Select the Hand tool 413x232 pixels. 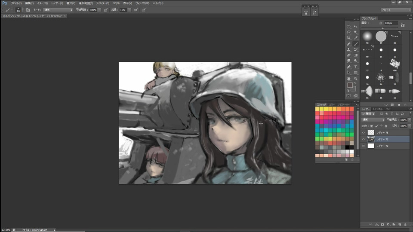(348, 79)
